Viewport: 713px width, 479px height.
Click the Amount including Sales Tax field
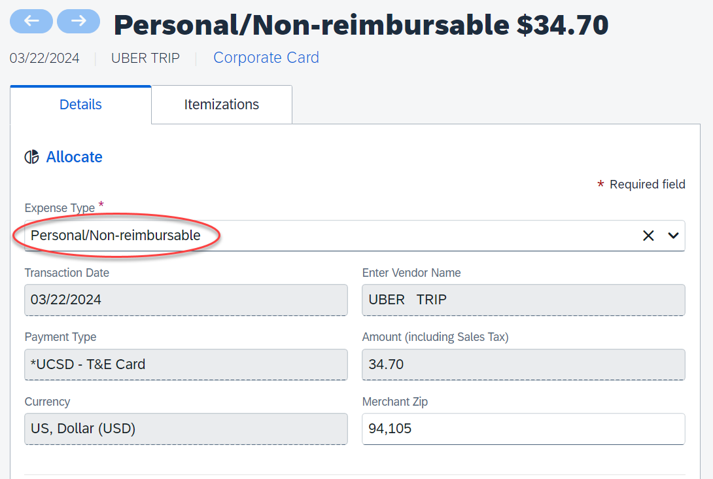523,364
